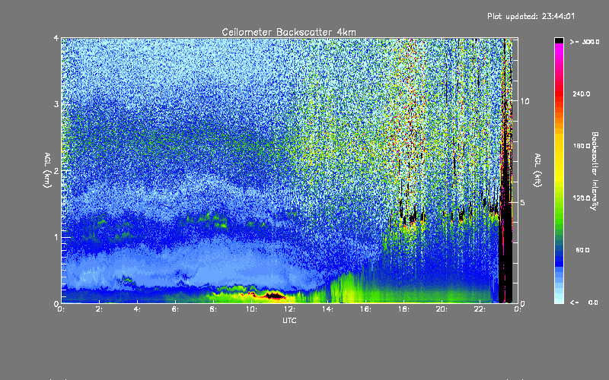Pick the black segment of the color bar
609x380 pixels.
(559, 40)
